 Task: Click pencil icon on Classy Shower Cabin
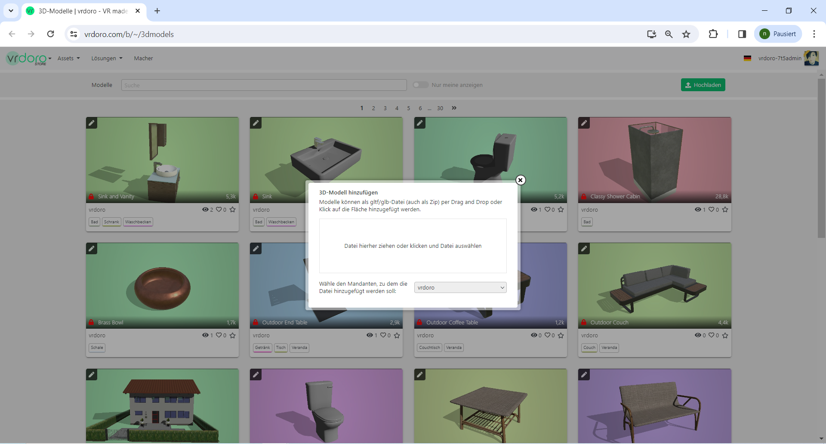(584, 123)
